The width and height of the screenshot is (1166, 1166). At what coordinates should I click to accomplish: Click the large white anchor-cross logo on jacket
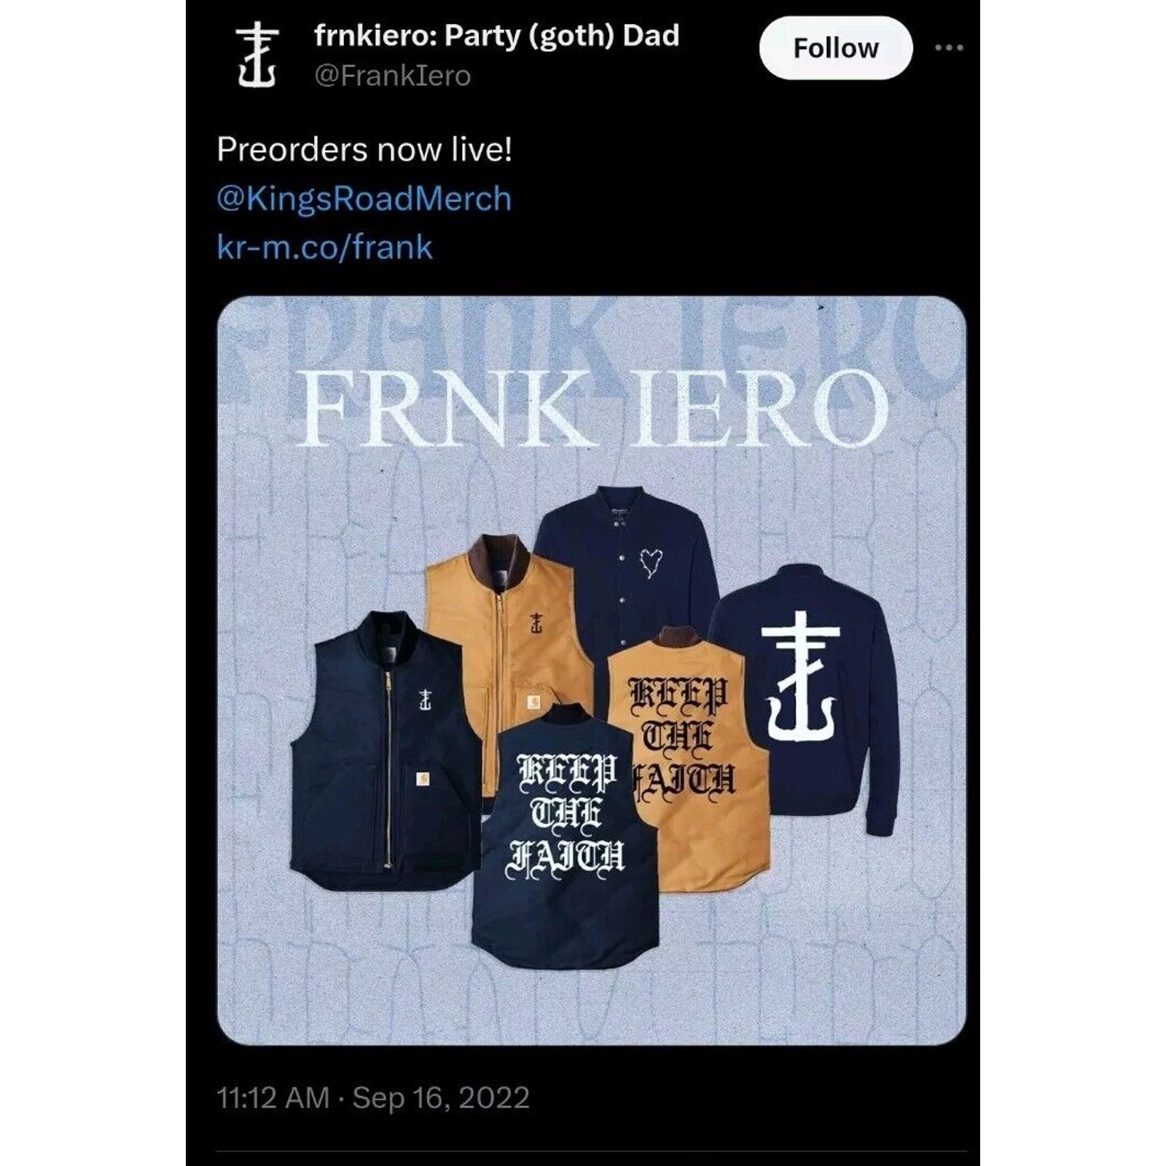coord(799,676)
